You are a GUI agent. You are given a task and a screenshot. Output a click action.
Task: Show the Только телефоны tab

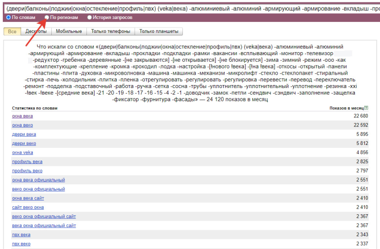tap(110, 31)
